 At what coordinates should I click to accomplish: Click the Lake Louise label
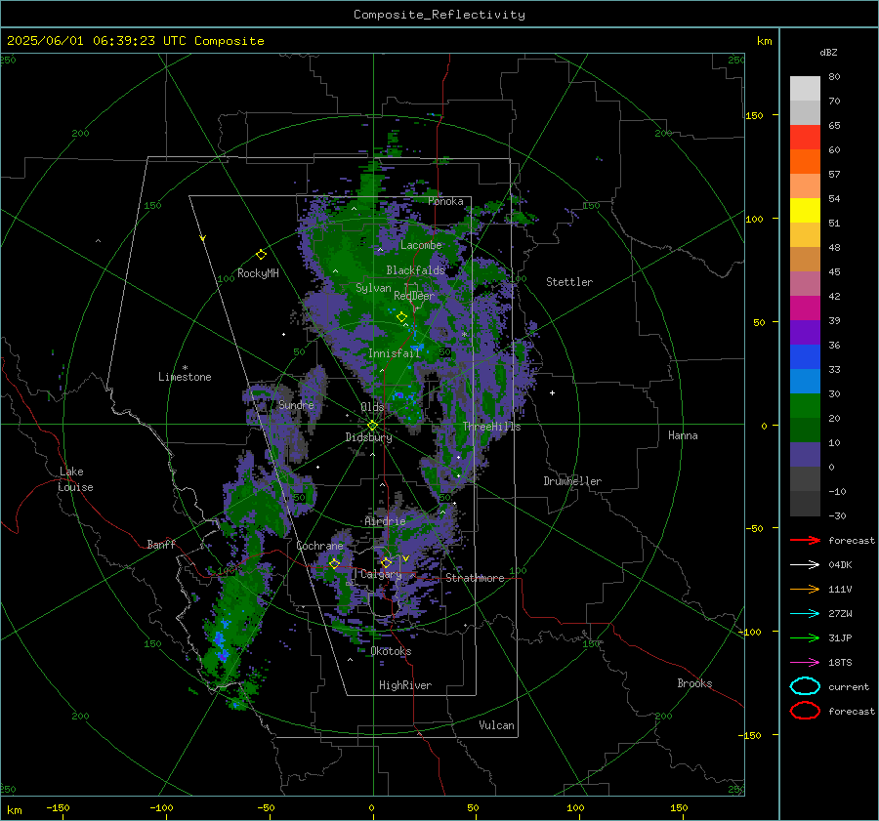(75, 479)
